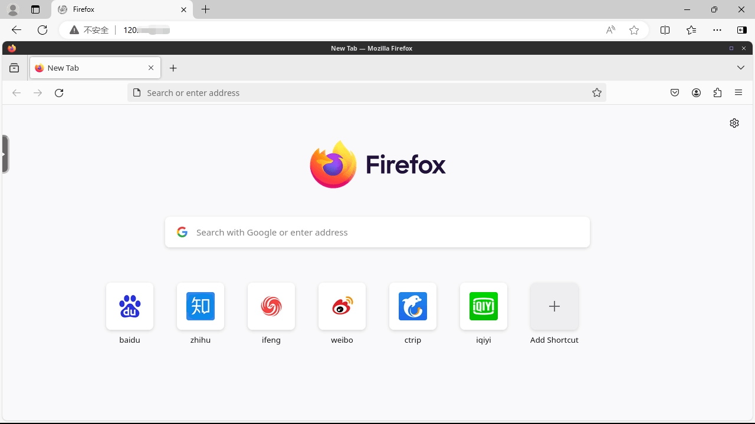Select the New Tab tab in Firefox
This screenshot has width=755, height=424.
click(x=88, y=68)
